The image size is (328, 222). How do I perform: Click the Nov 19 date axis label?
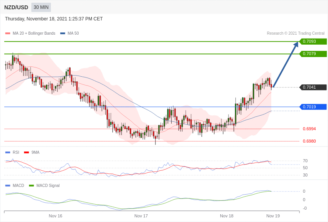273,216
